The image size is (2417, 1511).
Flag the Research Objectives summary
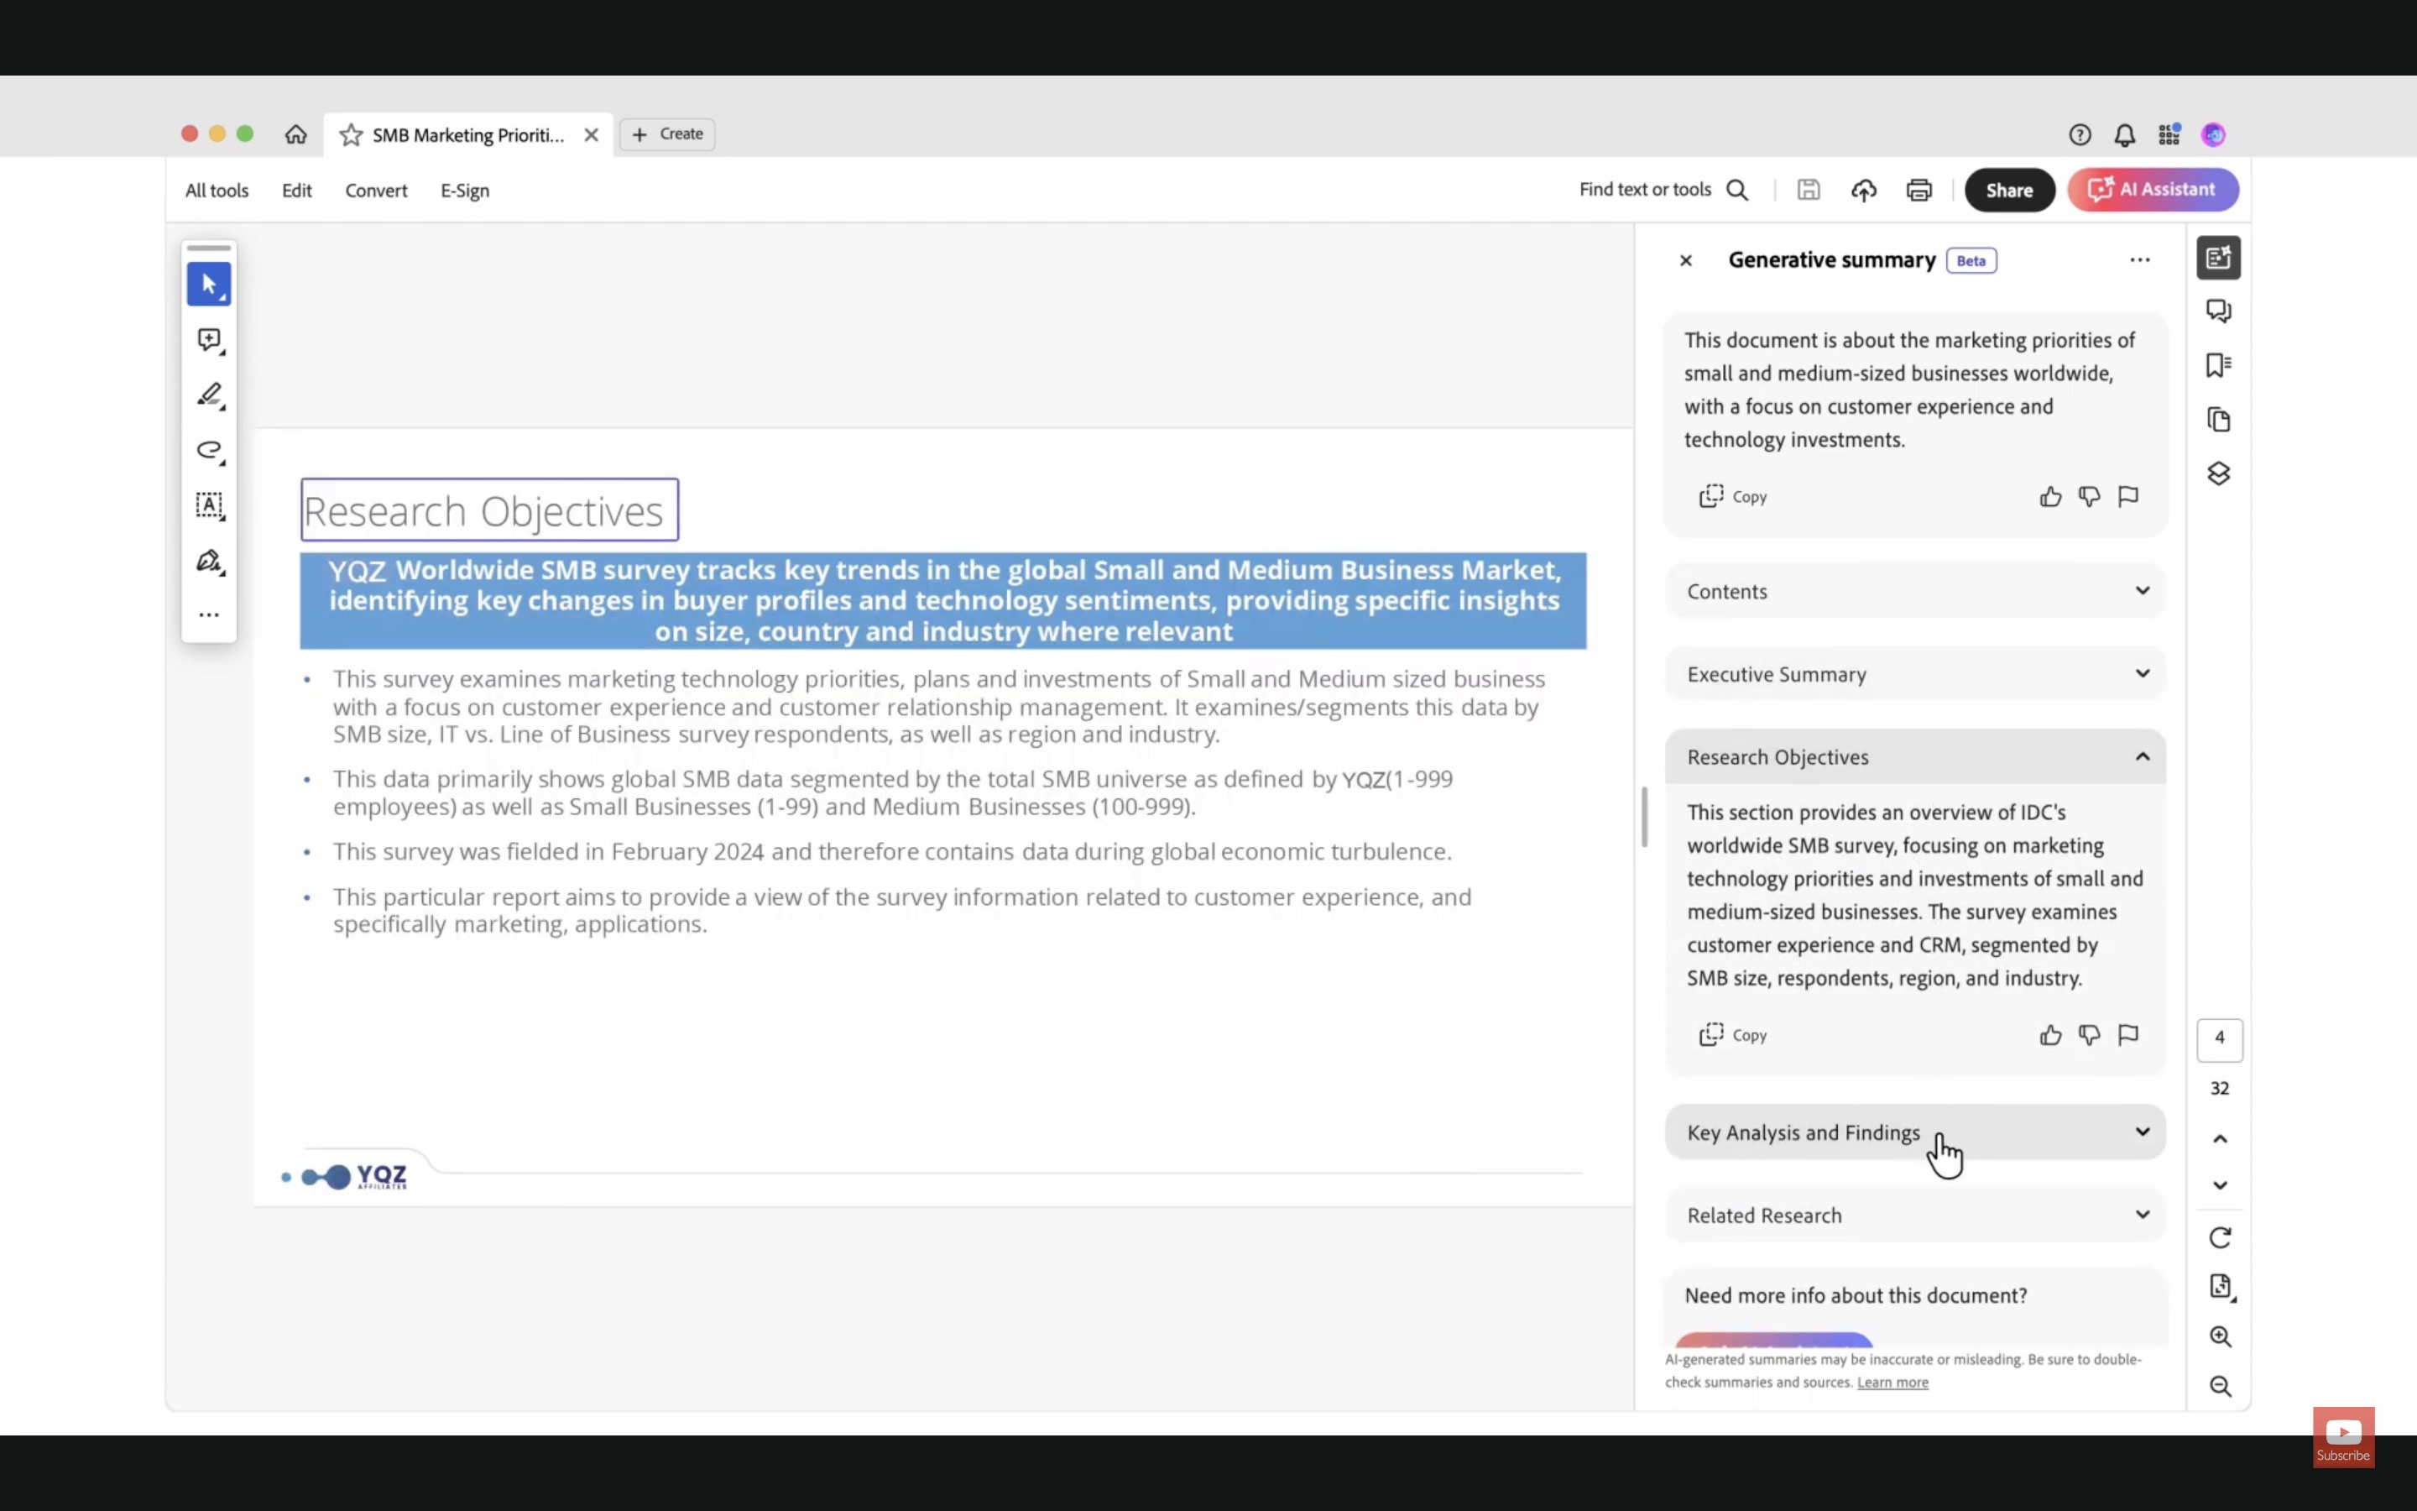pos(2128,1035)
